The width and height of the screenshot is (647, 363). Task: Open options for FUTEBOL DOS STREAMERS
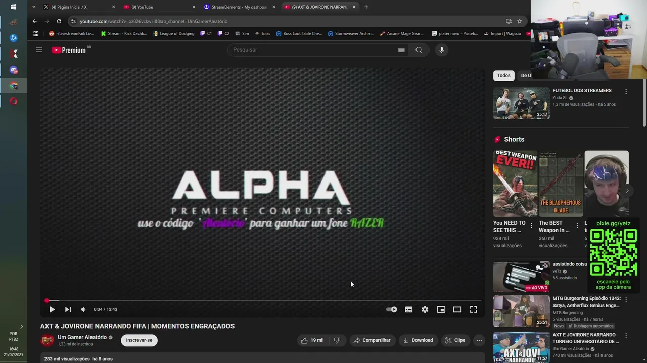click(626, 92)
